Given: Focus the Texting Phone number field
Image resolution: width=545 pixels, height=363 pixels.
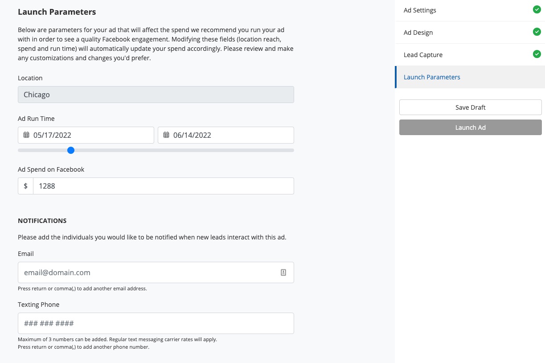Looking at the screenshot, I should (x=156, y=323).
